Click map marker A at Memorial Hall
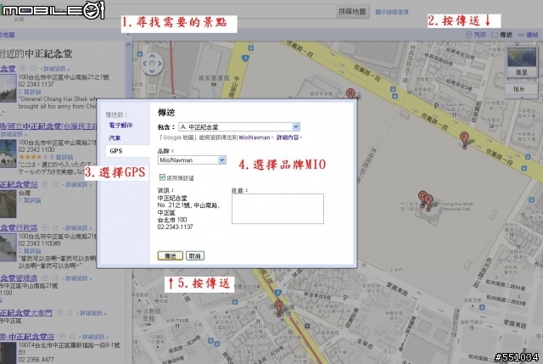 428,202
